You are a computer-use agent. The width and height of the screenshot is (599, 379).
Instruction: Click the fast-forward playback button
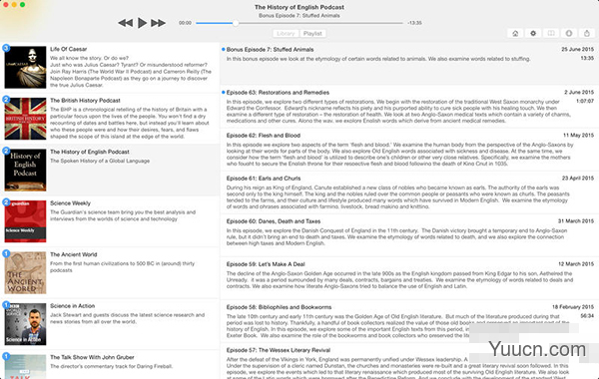[158, 23]
